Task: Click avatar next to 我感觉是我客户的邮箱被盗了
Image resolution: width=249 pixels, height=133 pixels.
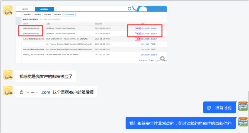Action: (x=8, y=75)
